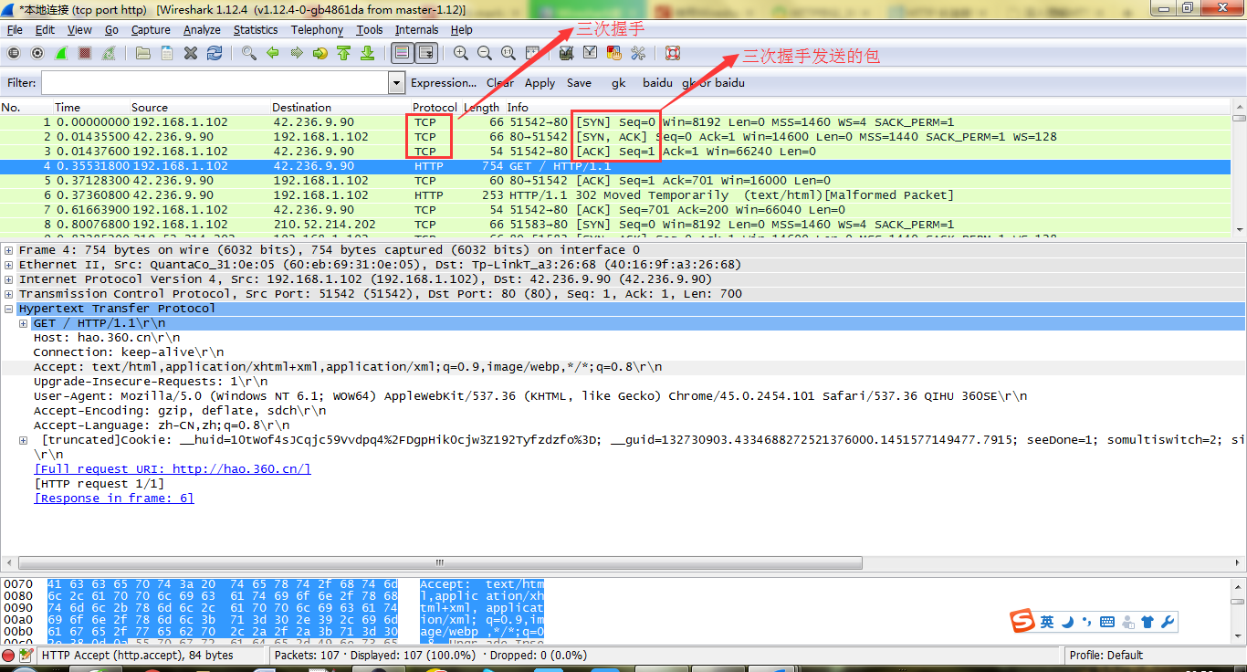Toggle auto scroll in live capture

(x=426, y=53)
